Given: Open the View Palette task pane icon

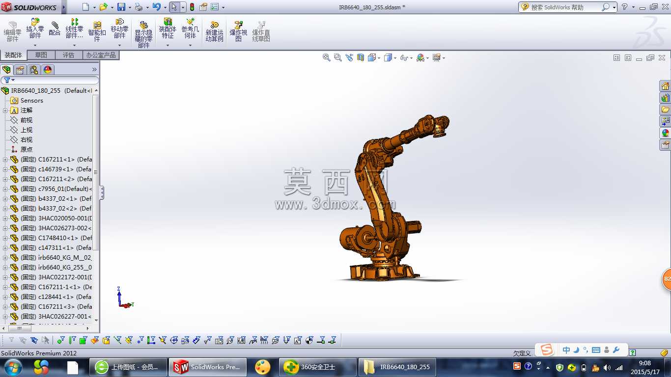Looking at the screenshot, I should click(665, 121).
